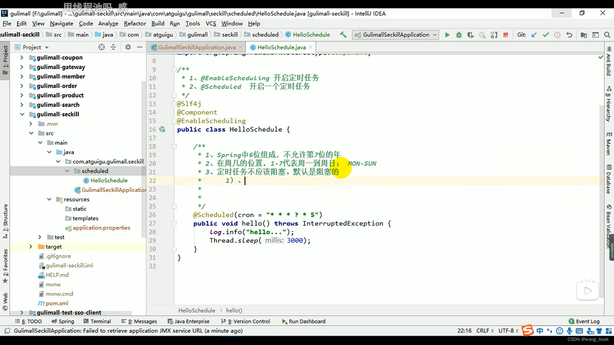
Task: Click the Run button to execute application
Action: pyautogui.click(x=447, y=34)
